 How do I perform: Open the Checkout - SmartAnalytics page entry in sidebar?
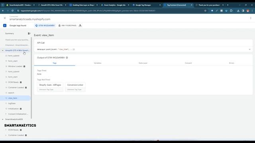pos(17,45)
